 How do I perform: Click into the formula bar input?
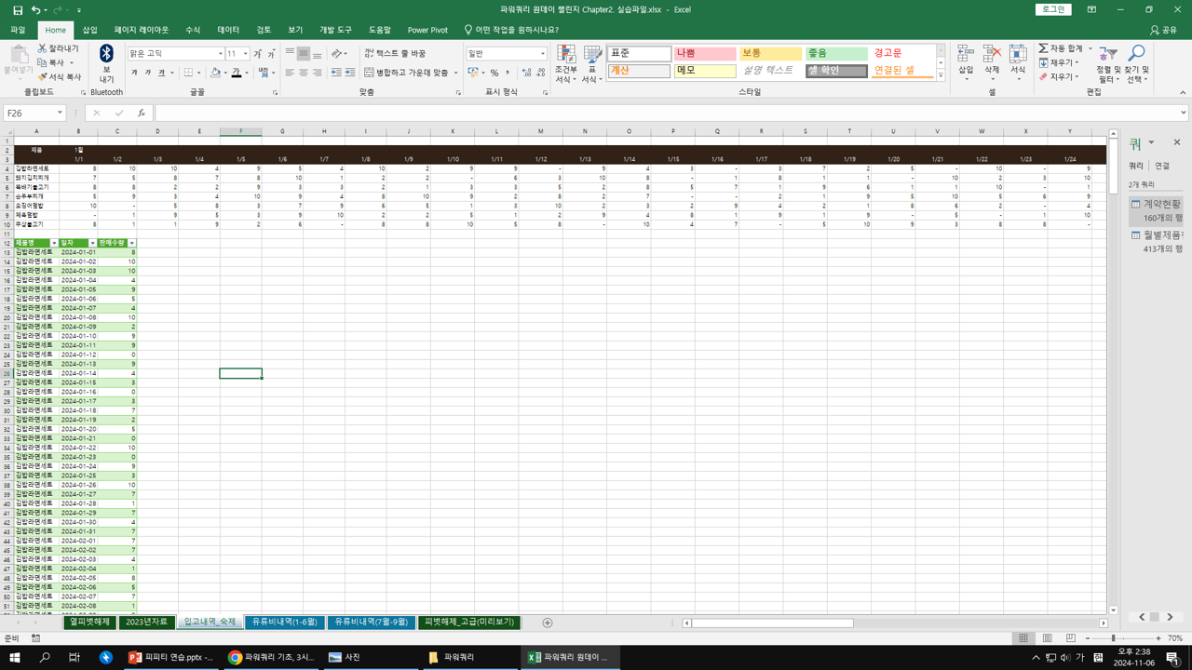652,114
